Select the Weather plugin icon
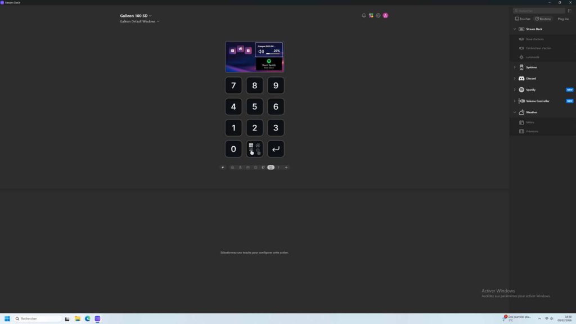The image size is (576, 324). tap(521, 112)
